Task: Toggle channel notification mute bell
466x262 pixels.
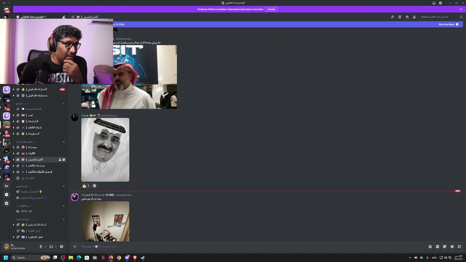Action: click(399, 17)
